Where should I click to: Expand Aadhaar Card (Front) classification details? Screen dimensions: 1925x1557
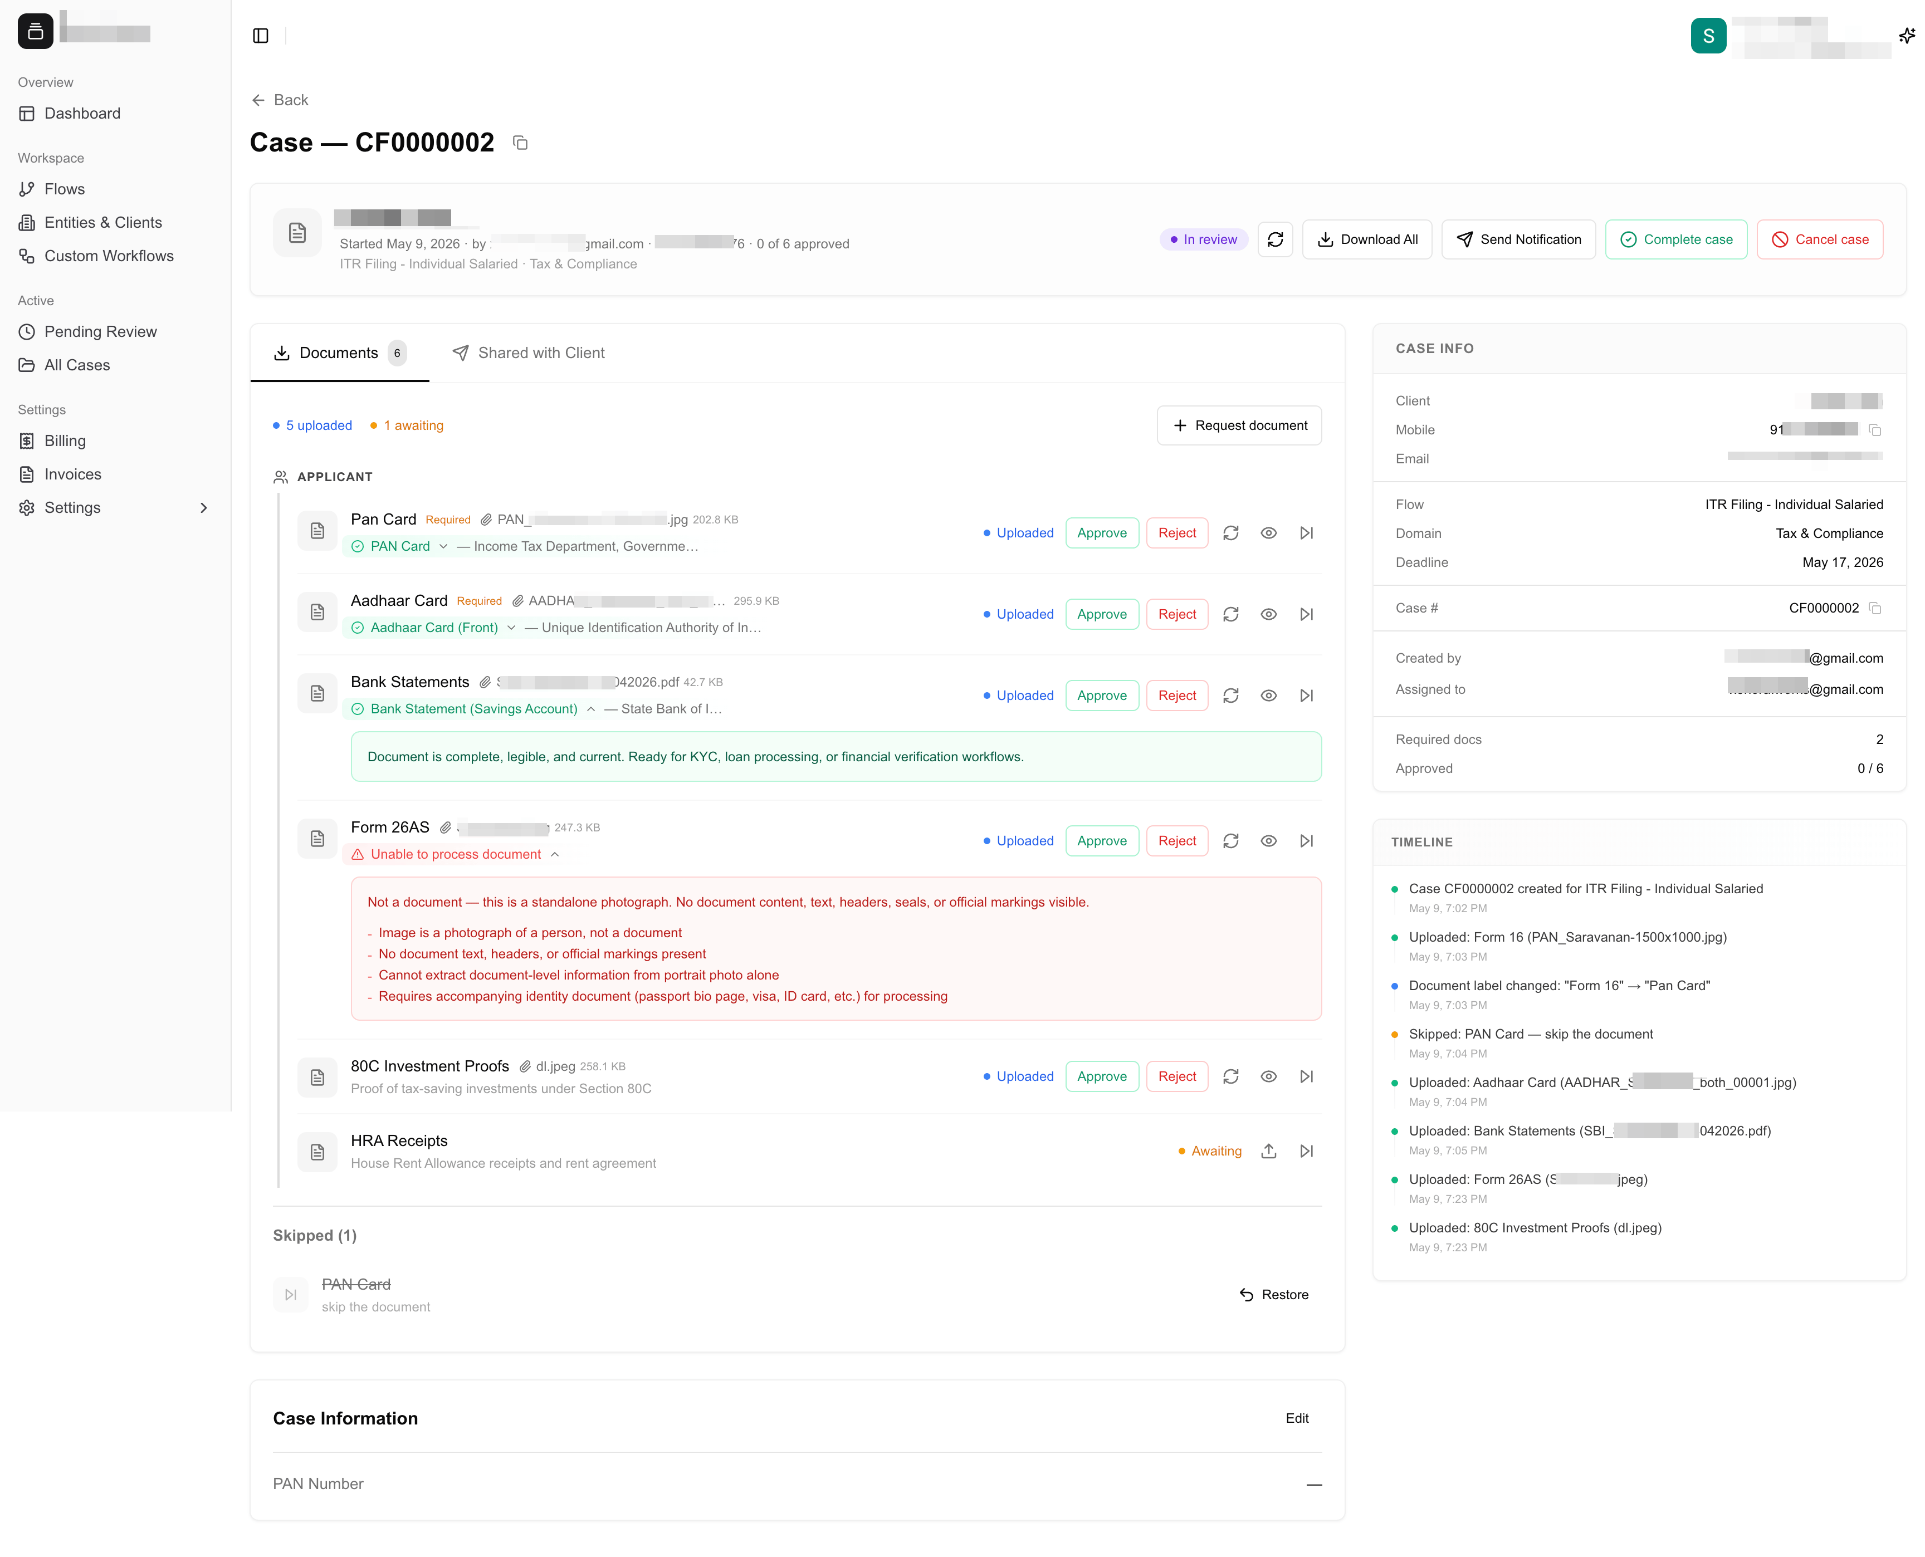pos(511,628)
